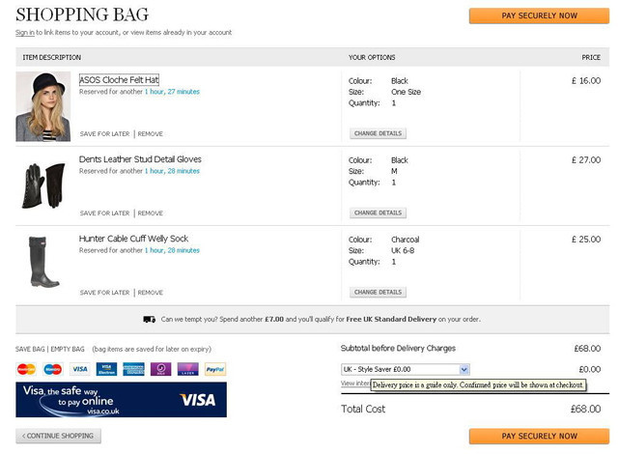Viewport: 618px width, 454px height.
Task: Click the Charcoal colour value
Action: coord(406,240)
